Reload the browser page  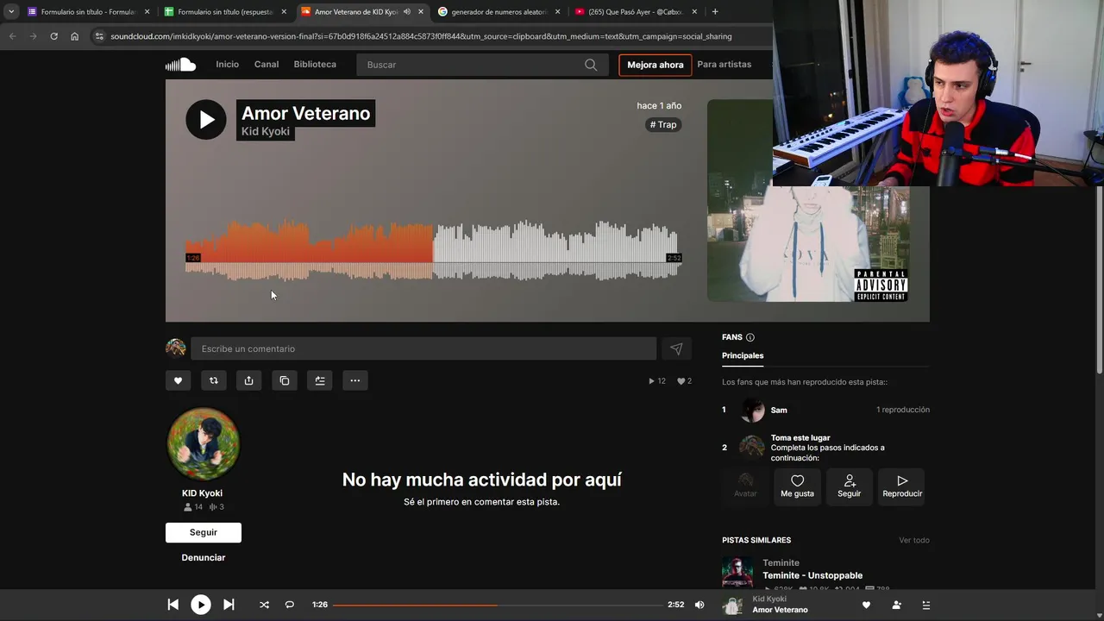[53, 36]
